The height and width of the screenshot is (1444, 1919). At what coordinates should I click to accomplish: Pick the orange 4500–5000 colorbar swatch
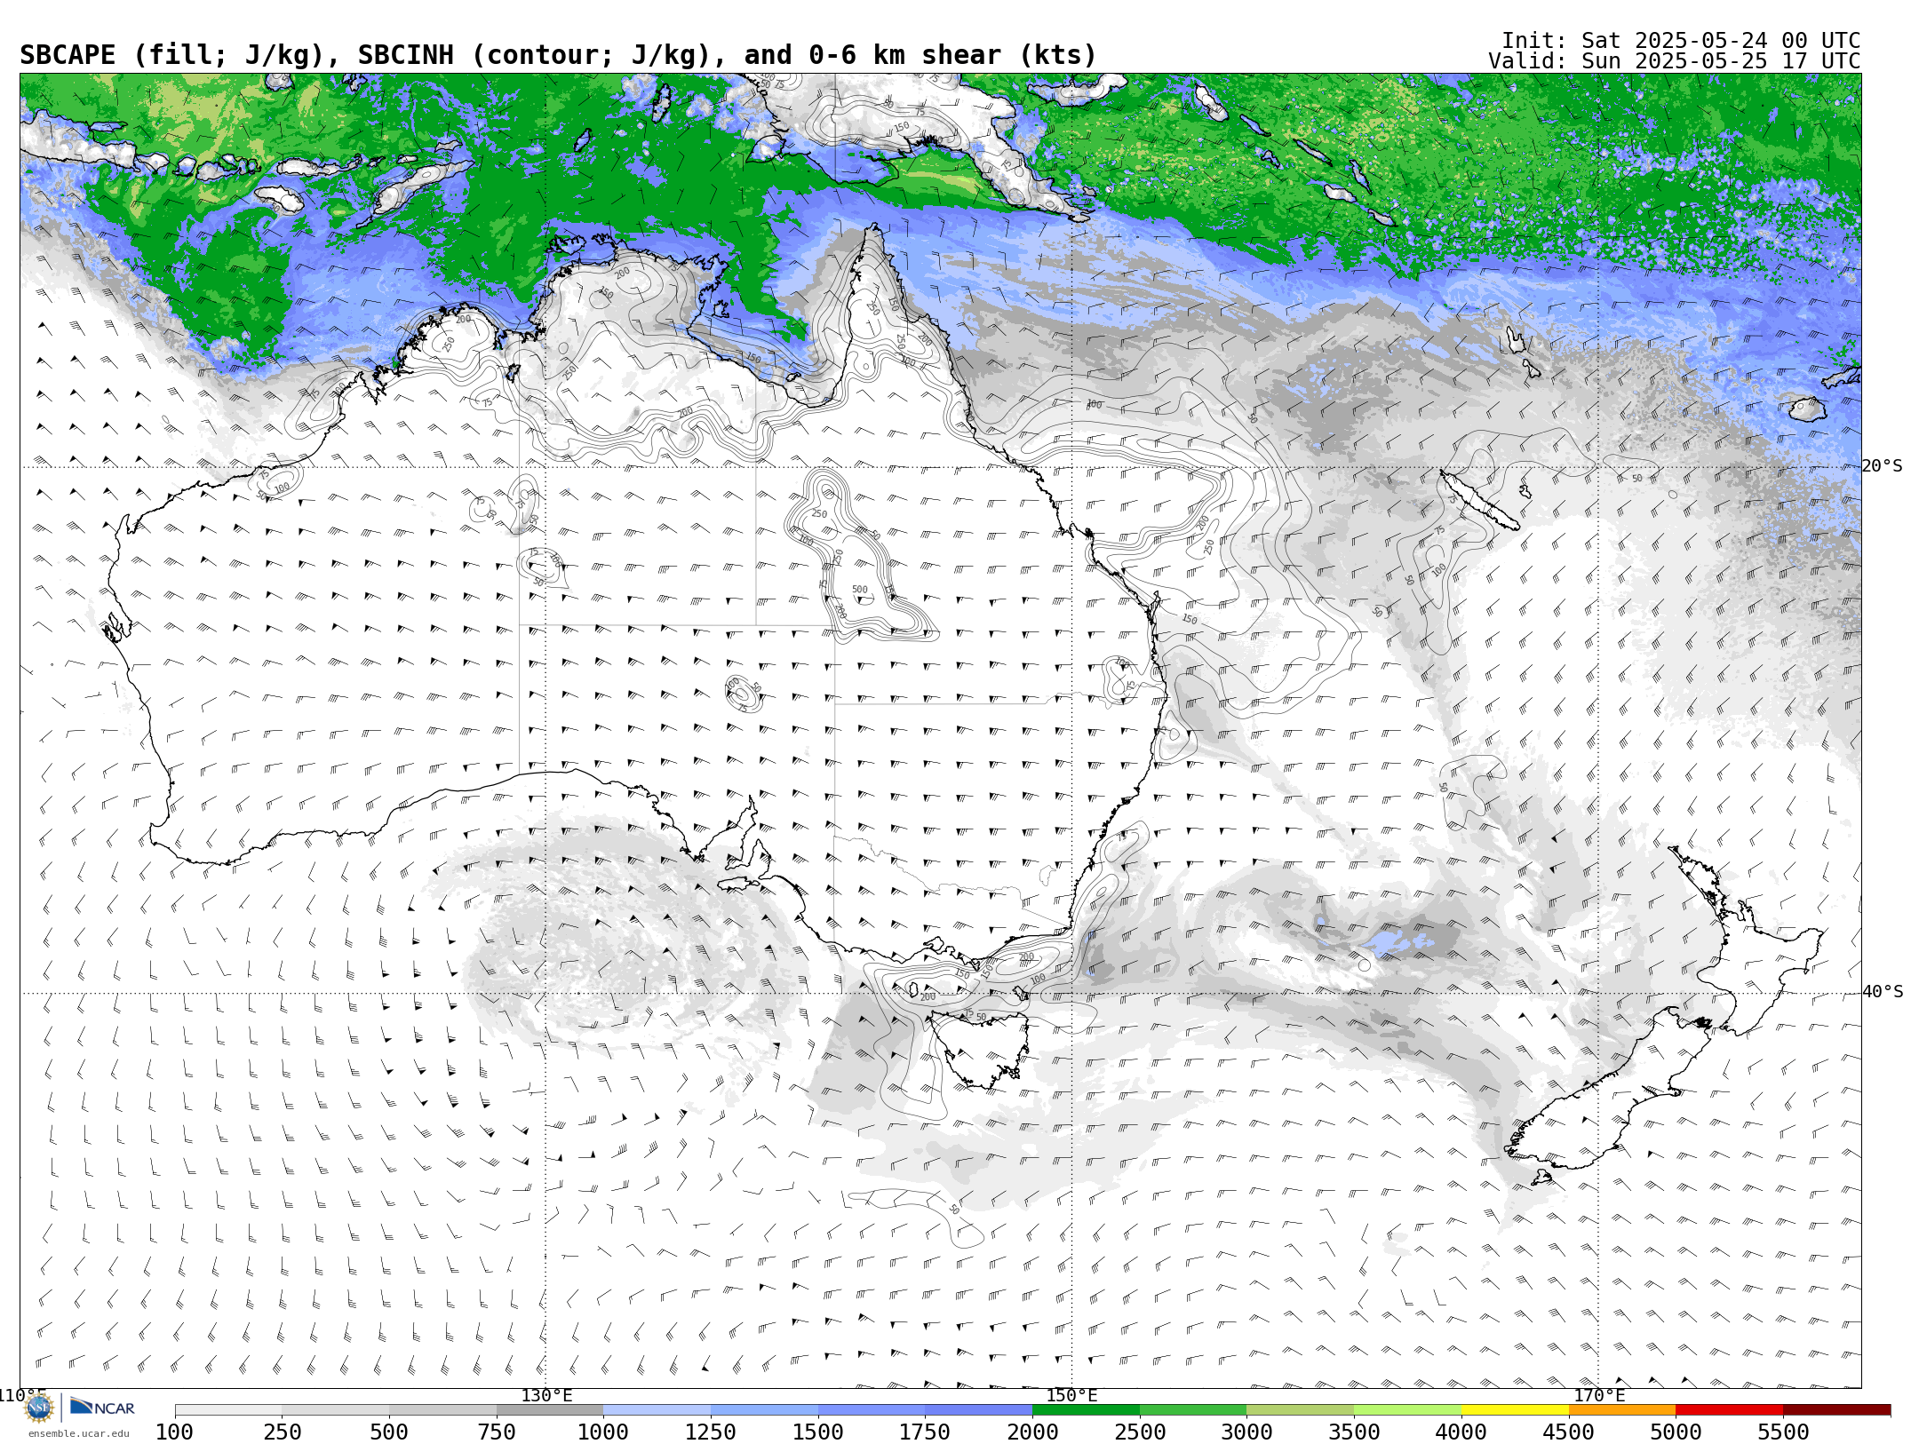[1622, 1410]
